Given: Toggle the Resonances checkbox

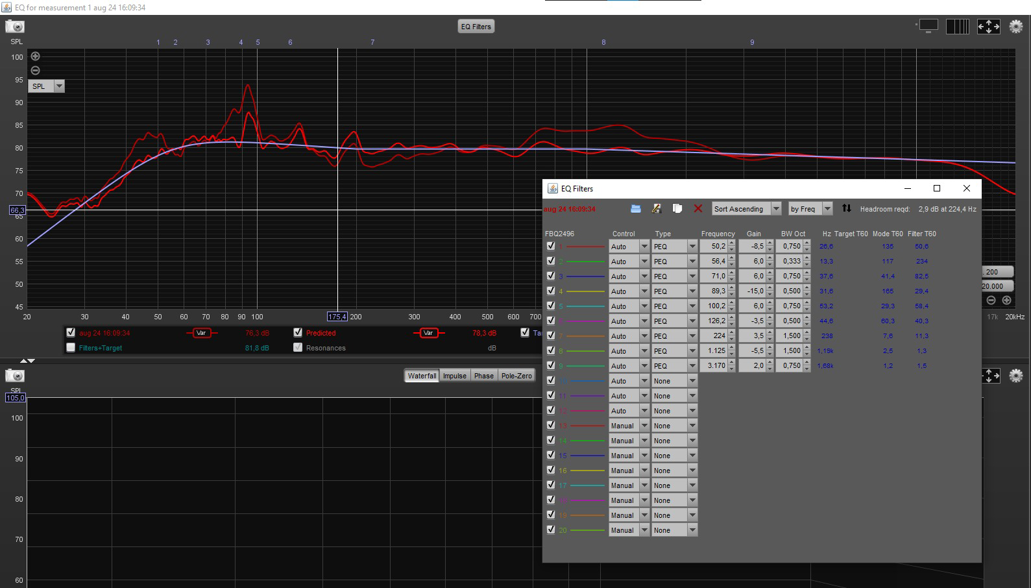Looking at the screenshot, I should point(298,347).
